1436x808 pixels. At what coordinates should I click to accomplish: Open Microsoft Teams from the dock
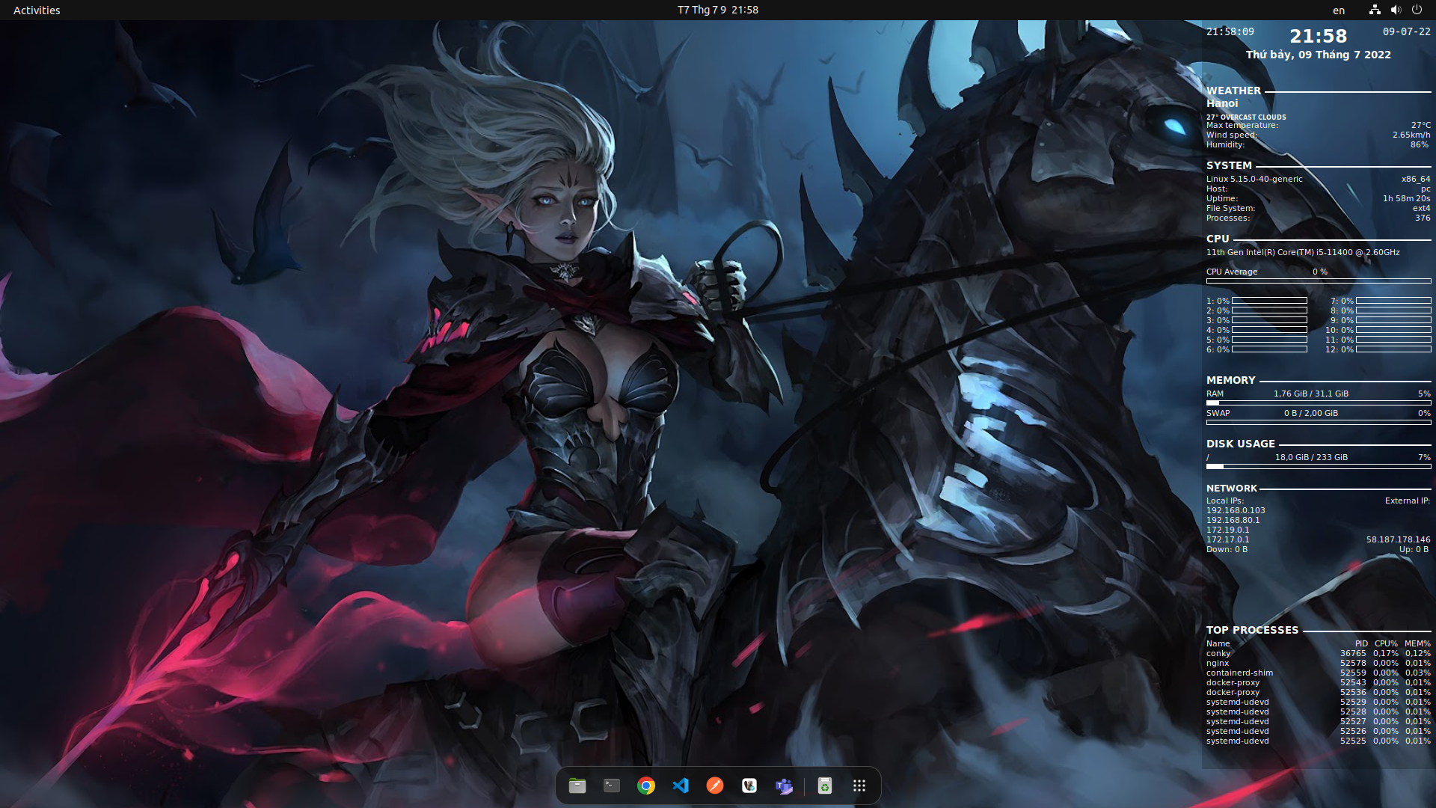(x=784, y=786)
